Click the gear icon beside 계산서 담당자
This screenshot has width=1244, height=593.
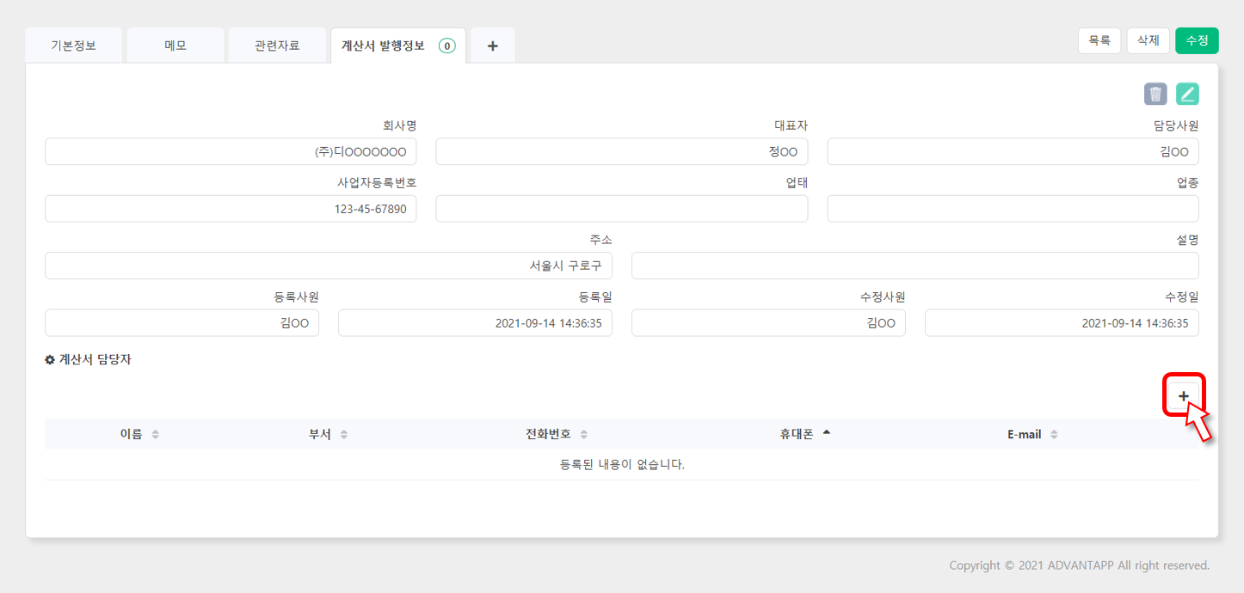click(x=50, y=360)
